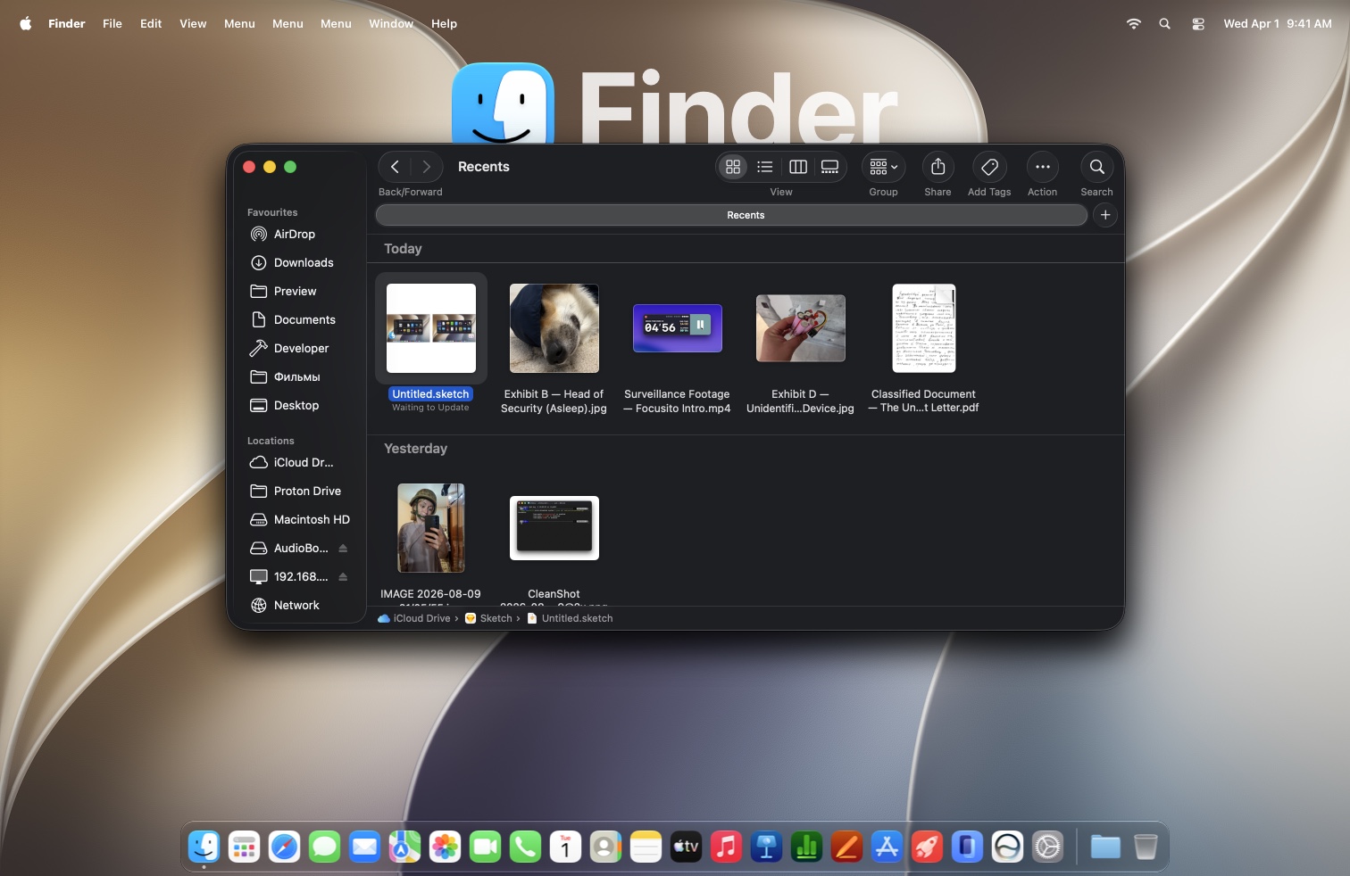Open Desktop in the sidebar
Image resolution: width=1350 pixels, height=876 pixels.
tap(300, 405)
